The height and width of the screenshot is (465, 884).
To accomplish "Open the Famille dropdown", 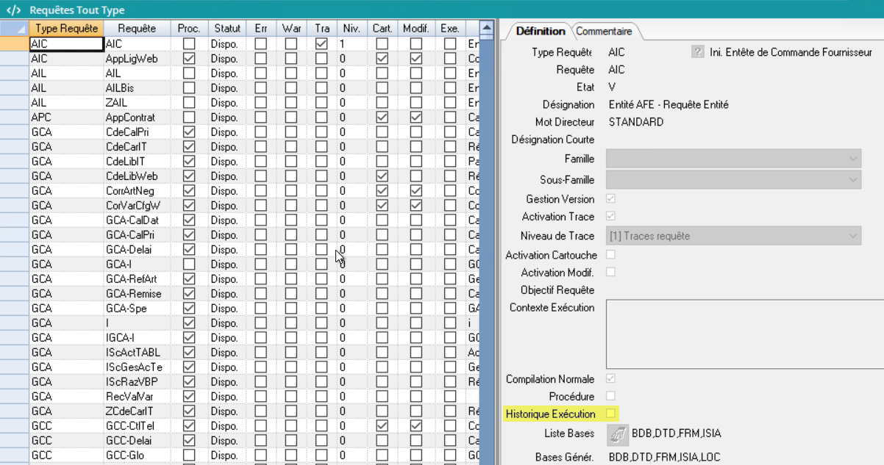I will [x=733, y=159].
